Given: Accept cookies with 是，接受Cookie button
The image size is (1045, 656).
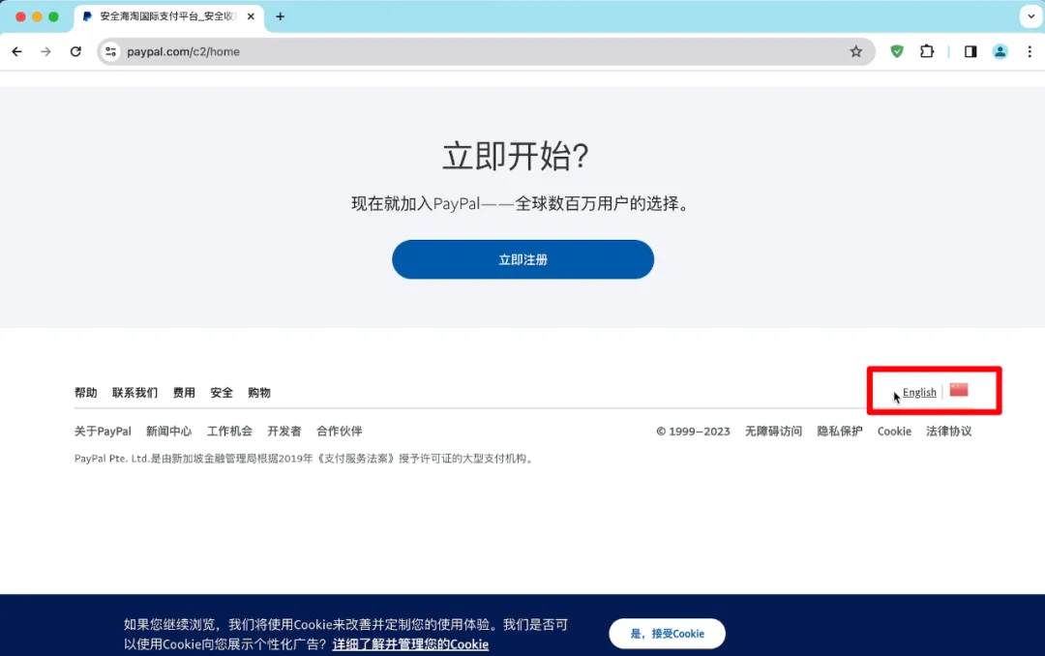Looking at the screenshot, I should [667, 634].
